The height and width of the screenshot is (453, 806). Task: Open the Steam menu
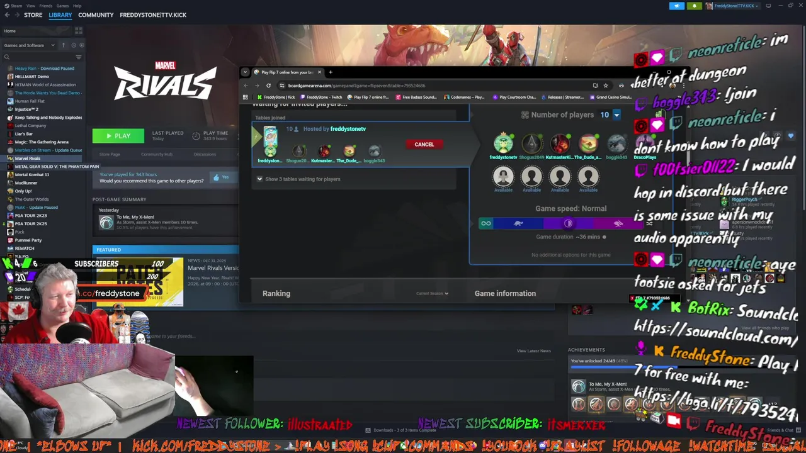pyautogui.click(x=14, y=6)
